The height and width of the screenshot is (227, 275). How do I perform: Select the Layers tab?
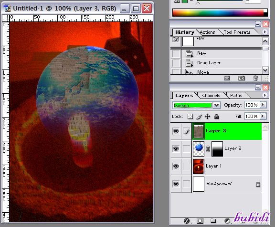click(x=184, y=96)
